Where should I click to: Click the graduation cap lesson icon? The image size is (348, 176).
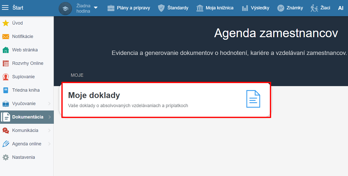(65, 8)
